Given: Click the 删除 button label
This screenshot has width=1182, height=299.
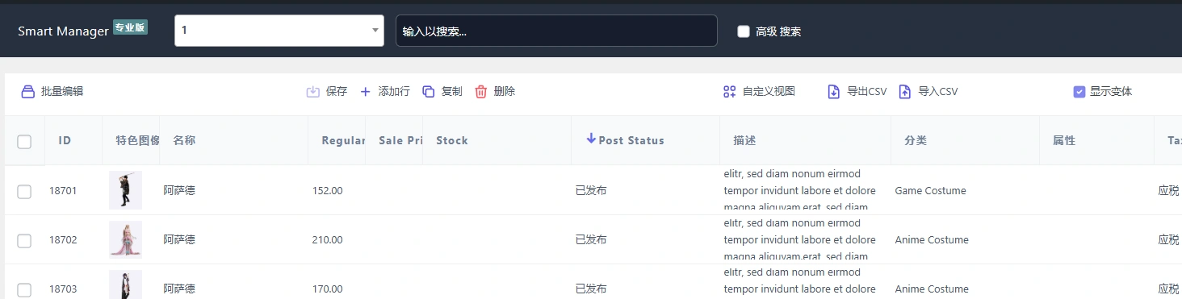Looking at the screenshot, I should pyautogui.click(x=505, y=92).
